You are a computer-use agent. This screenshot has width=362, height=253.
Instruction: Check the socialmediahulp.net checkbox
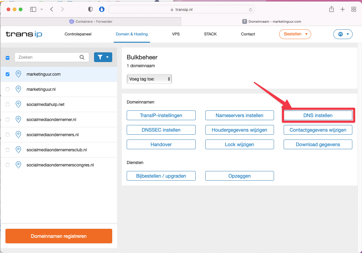pos(8,104)
